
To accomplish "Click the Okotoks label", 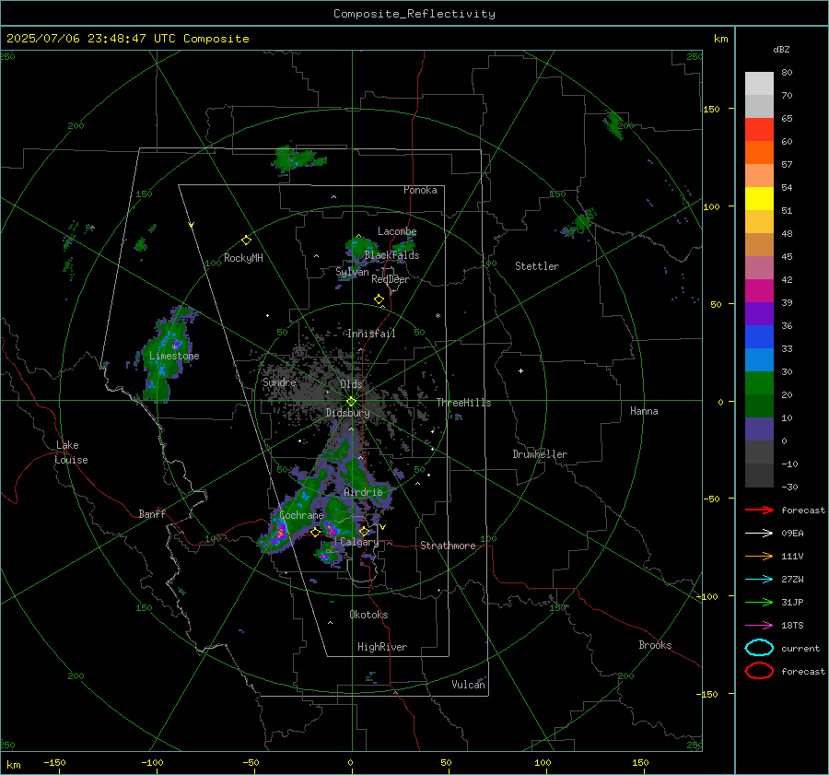I will point(368,615).
